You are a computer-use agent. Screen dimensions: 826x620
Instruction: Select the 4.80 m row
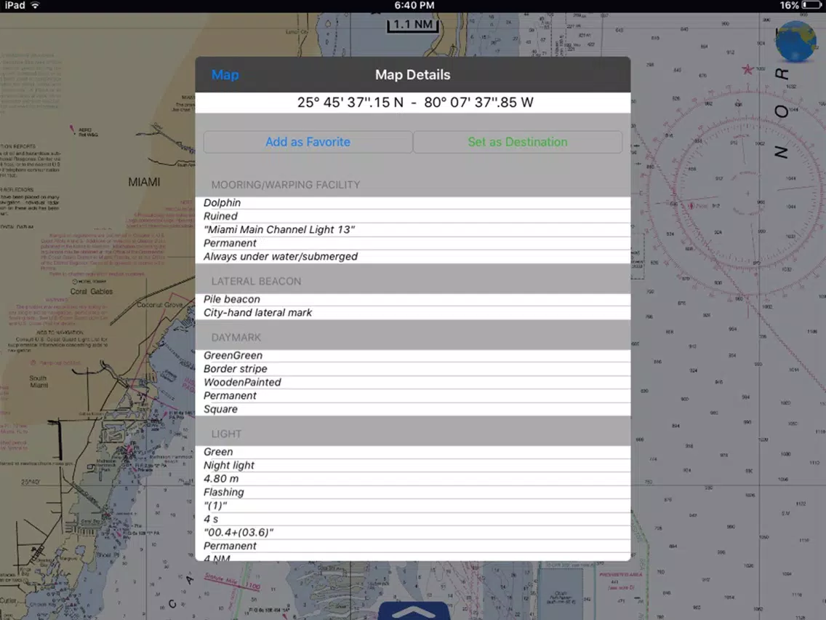click(x=412, y=480)
